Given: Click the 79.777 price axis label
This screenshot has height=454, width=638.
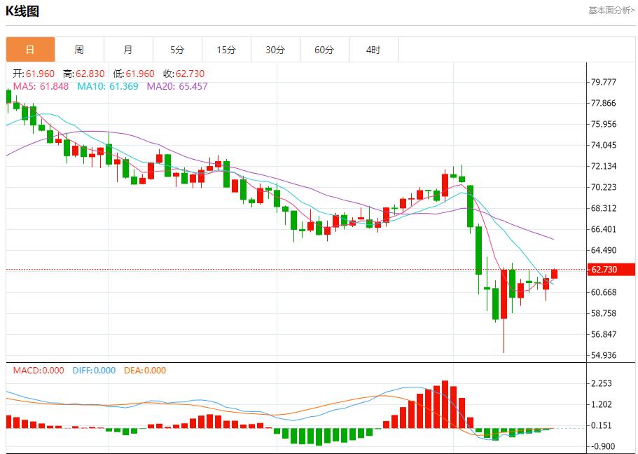Looking at the screenshot, I should 603,81.
